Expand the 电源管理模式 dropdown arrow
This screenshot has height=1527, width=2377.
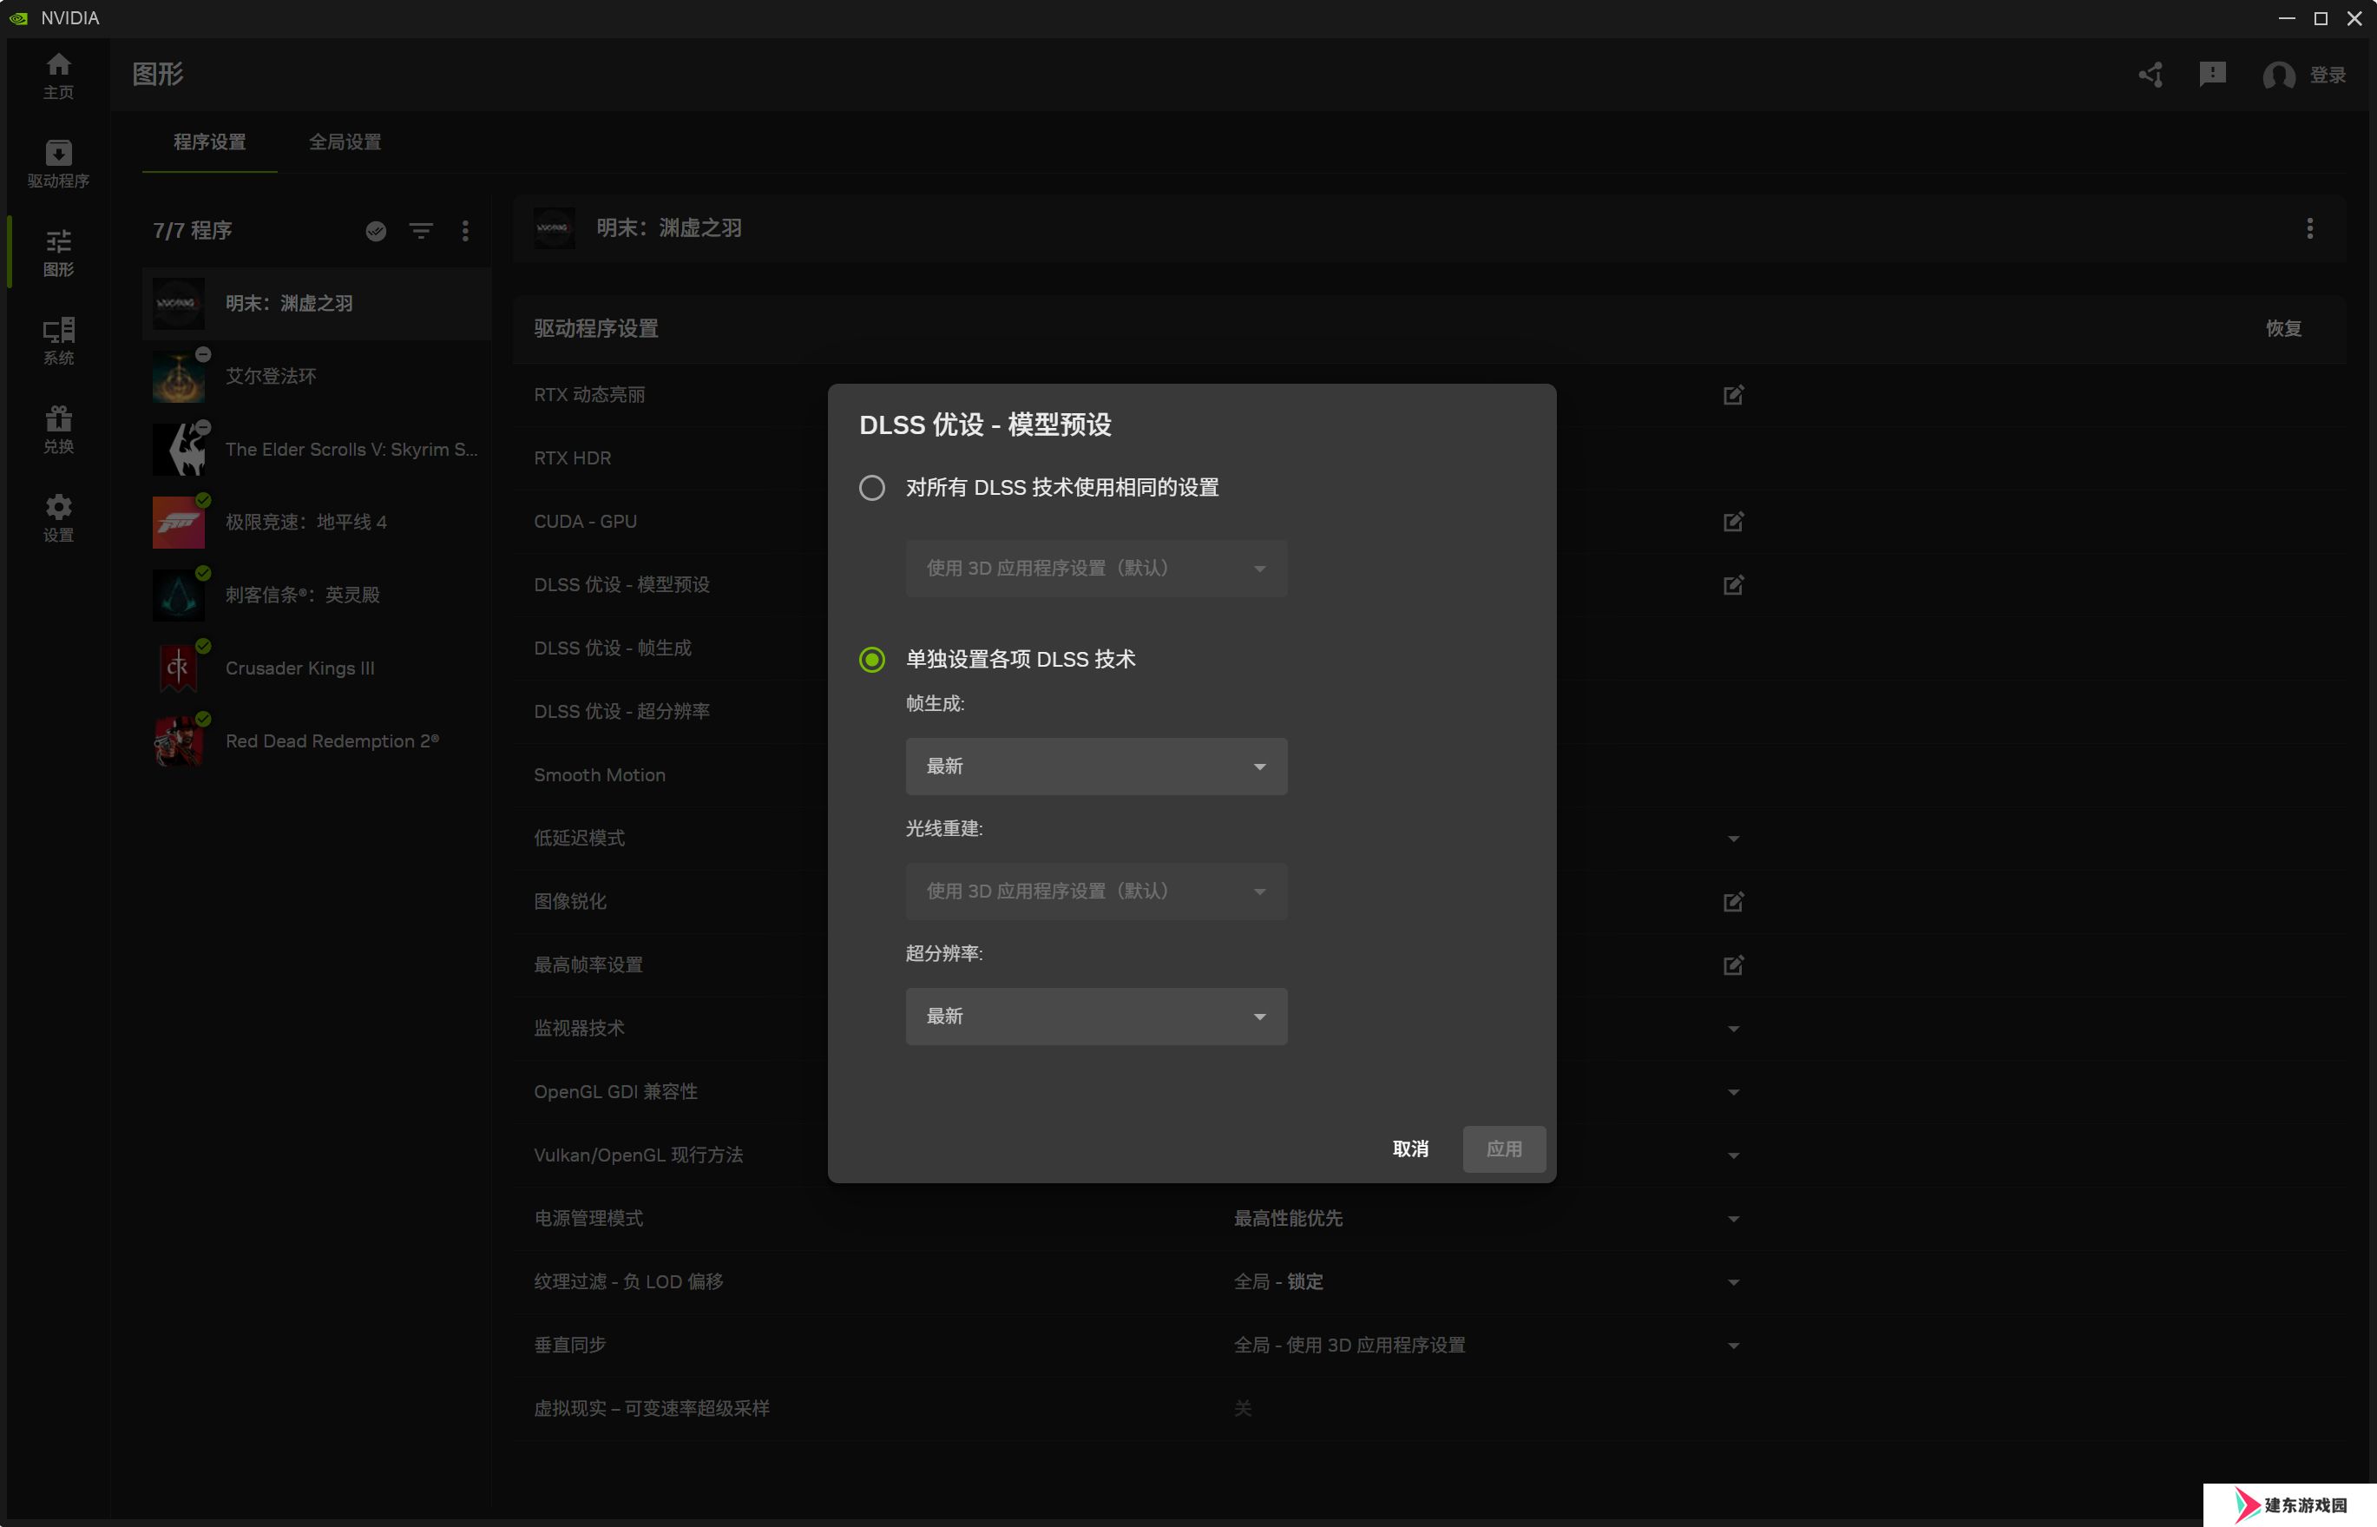tap(1733, 1220)
